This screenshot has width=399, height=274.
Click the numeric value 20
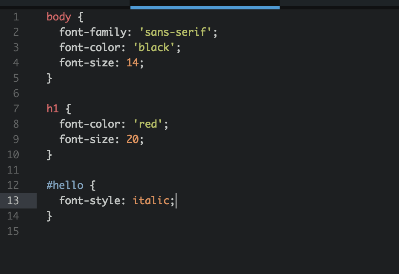coord(133,139)
